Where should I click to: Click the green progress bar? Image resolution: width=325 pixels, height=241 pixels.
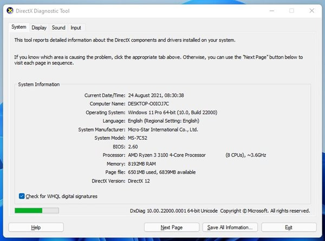click(37, 211)
